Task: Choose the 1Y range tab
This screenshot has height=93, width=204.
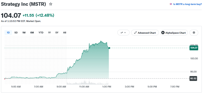Action: 49,33
